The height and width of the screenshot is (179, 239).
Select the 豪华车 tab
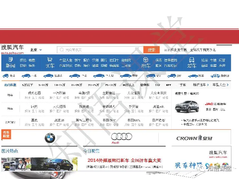145,85
